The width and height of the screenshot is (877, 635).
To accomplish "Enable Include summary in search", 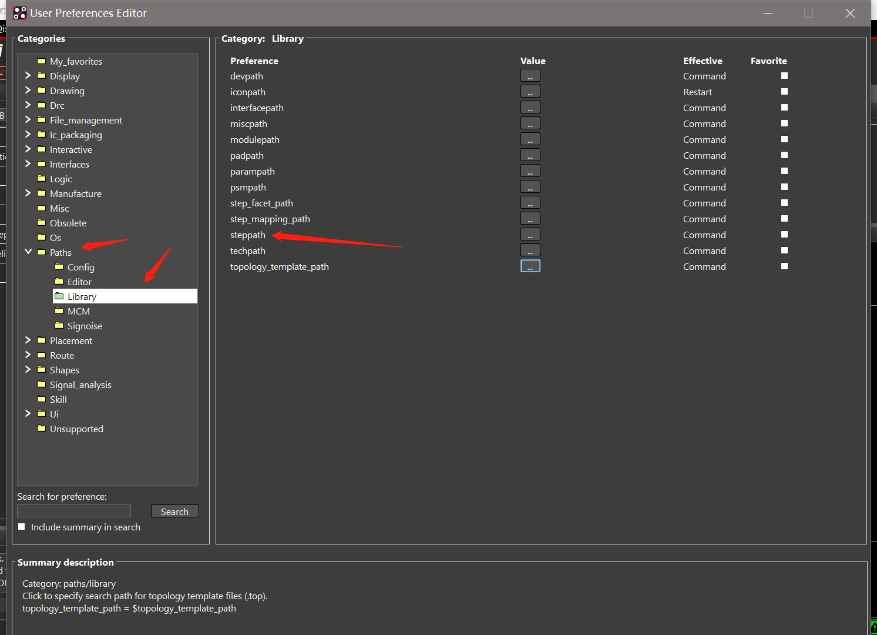I will coord(22,527).
